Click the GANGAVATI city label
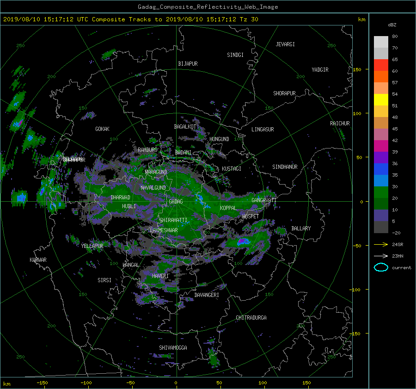The image size is (416, 389). pos(264,200)
